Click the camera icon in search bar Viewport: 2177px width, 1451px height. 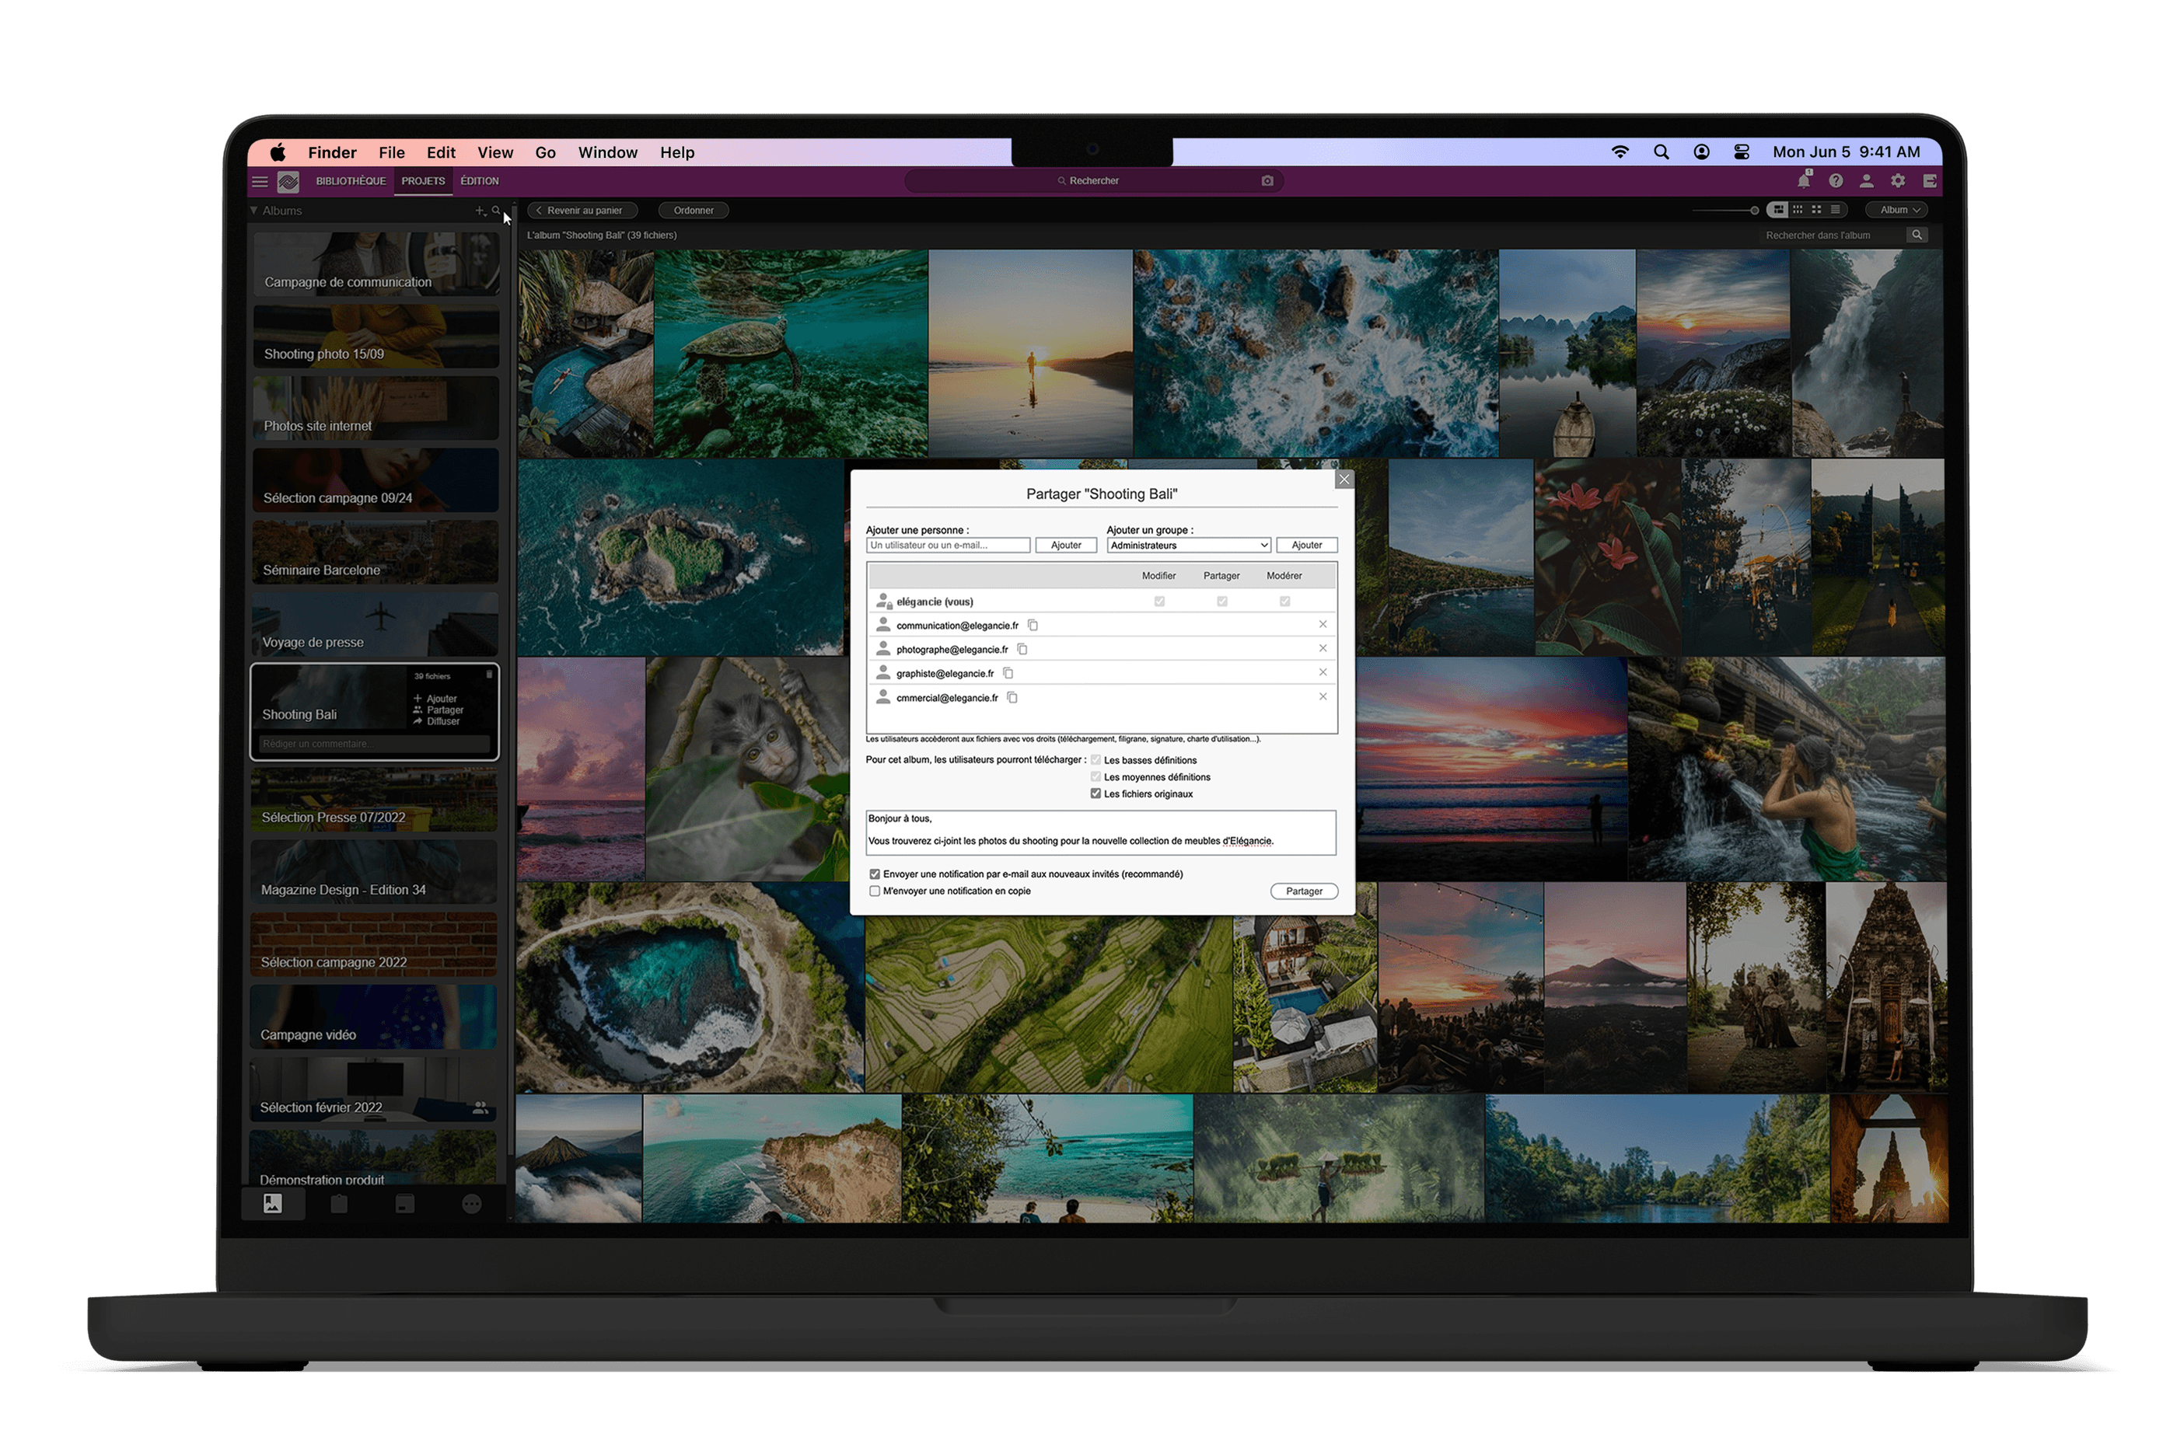(x=1267, y=181)
